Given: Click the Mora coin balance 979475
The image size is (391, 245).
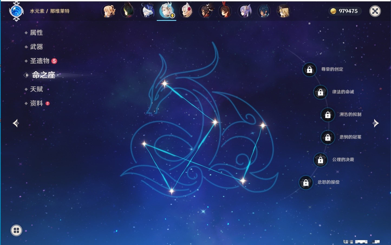Looking at the screenshot, I should 345,11.
